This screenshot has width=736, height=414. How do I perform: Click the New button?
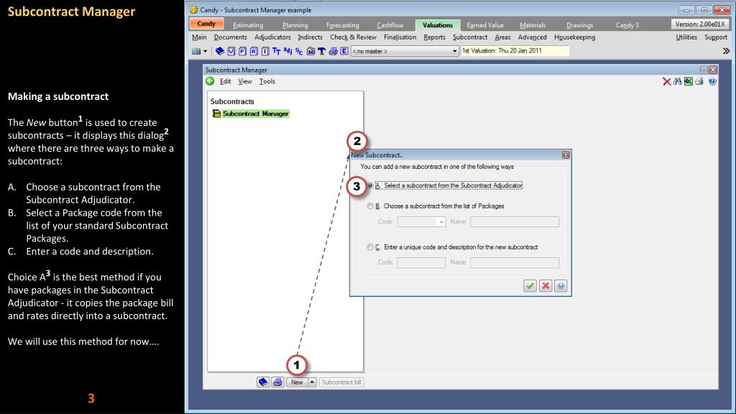click(x=297, y=382)
